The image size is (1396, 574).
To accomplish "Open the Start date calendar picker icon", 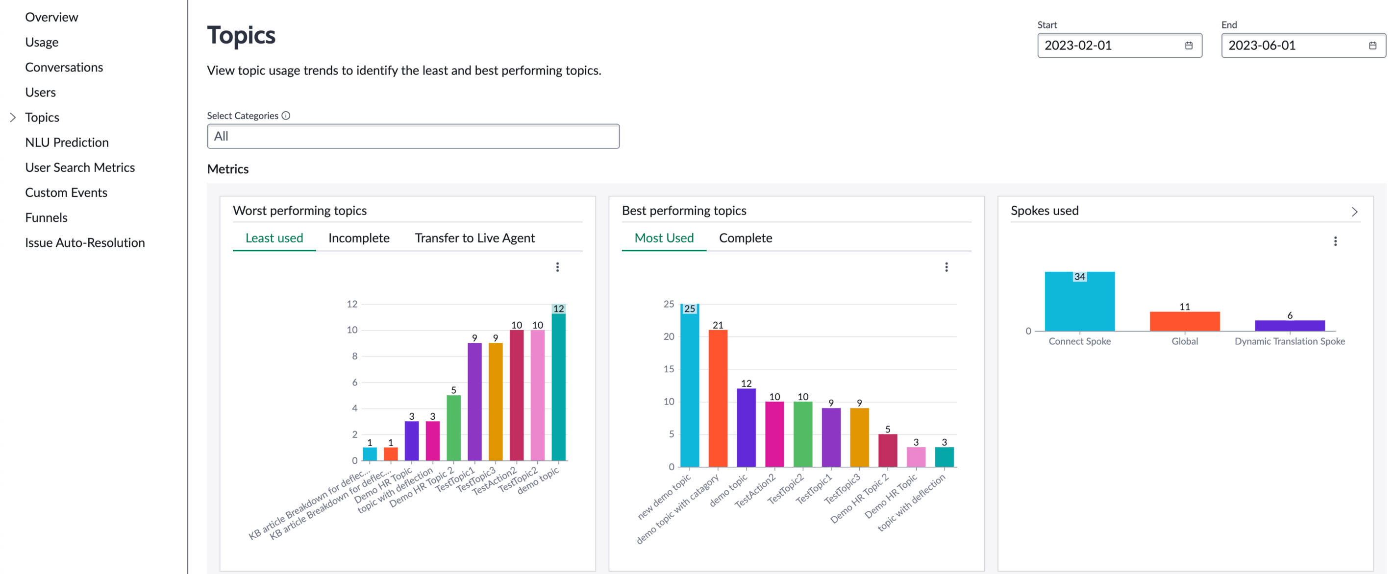I will click(x=1189, y=46).
